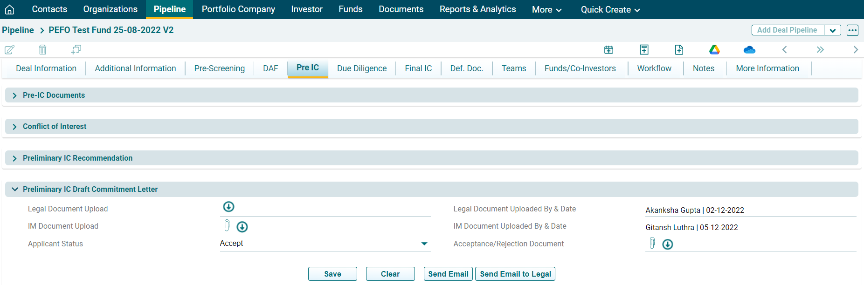Open Add Deal Pipeline dropdown arrow
864x285 pixels.
click(x=832, y=31)
